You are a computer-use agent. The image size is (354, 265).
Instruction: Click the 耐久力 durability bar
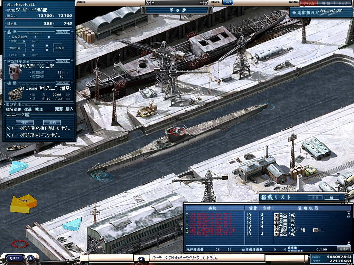pos(39,19)
